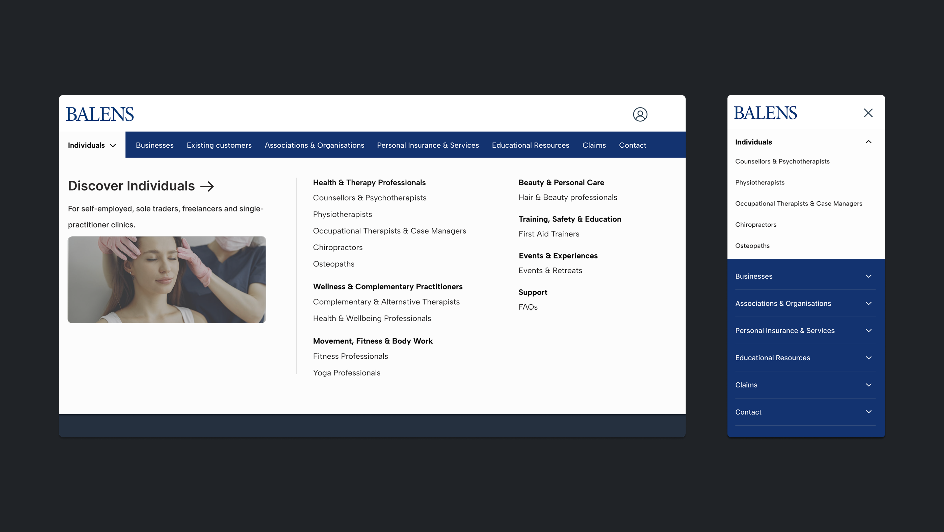Open the Claims navigation item
Image resolution: width=944 pixels, height=532 pixels.
click(594, 145)
